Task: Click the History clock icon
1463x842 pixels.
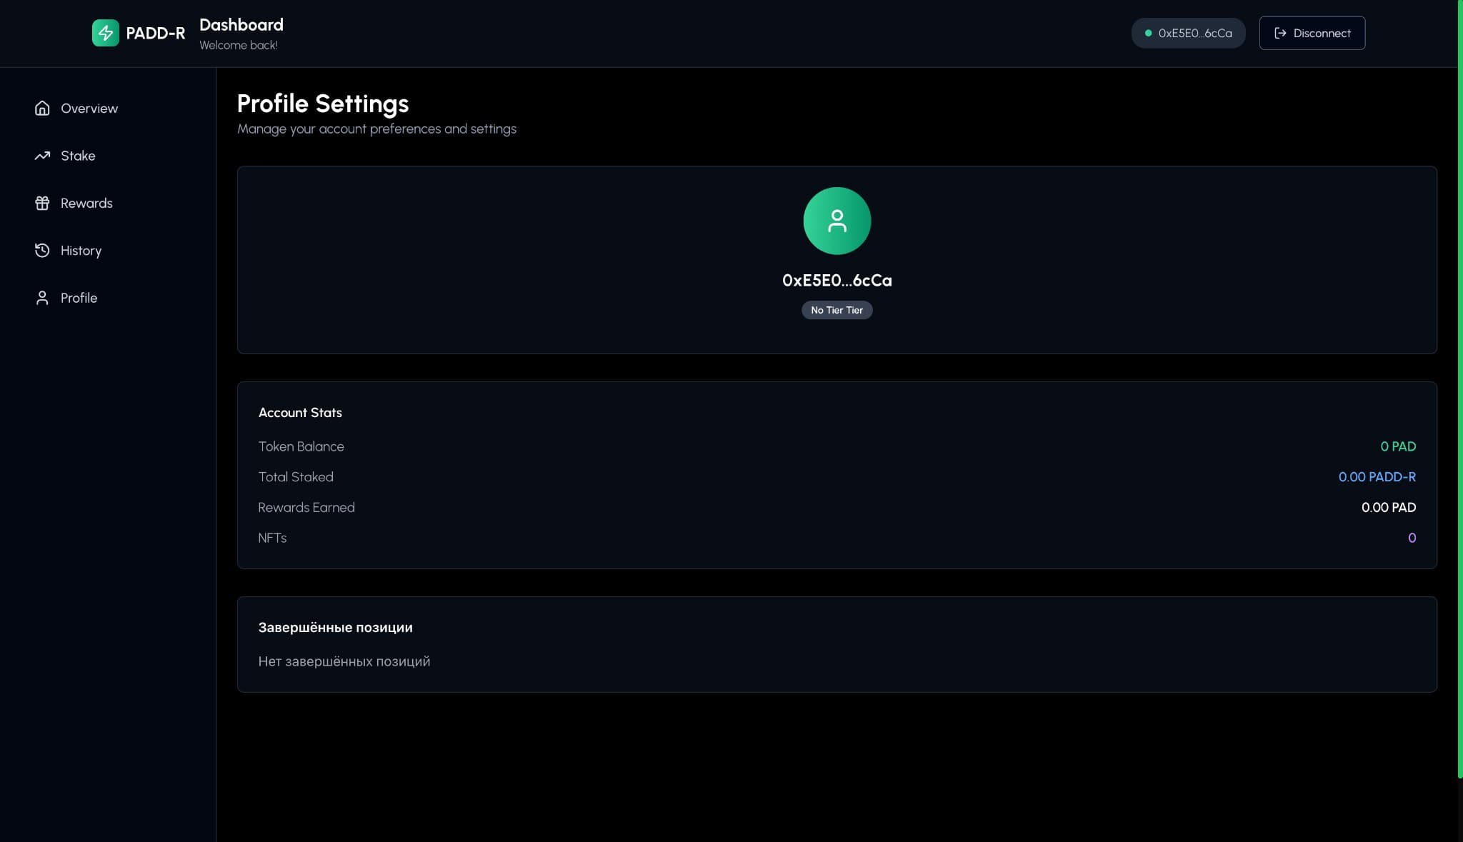Action: (x=42, y=250)
